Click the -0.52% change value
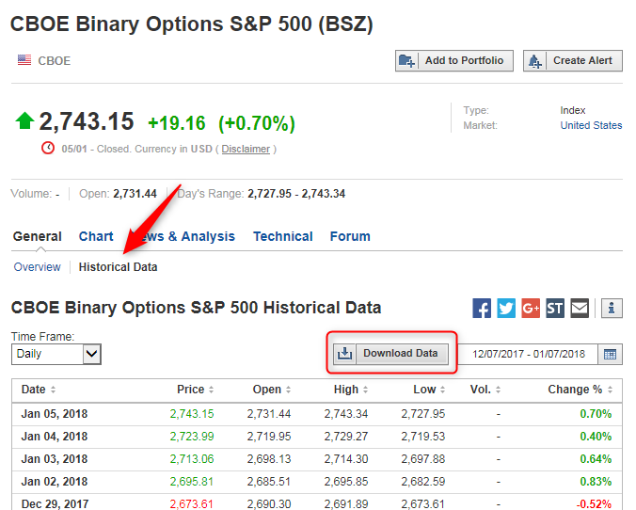The image size is (636, 510). 594,504
